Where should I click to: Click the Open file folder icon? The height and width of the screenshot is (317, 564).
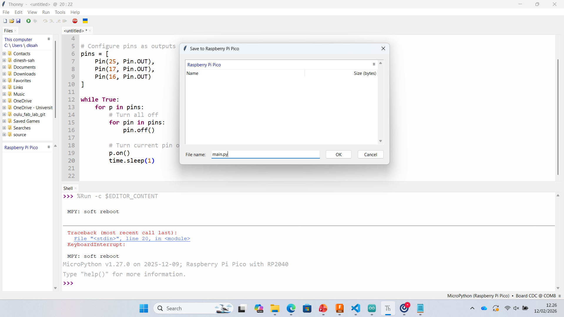click(x=12, y=21)
